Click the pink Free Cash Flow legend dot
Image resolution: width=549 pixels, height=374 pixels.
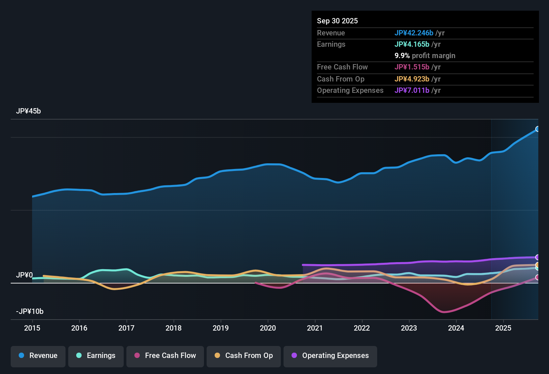pos(137,356)
